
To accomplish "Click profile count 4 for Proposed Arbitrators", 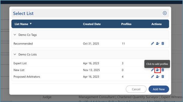I will [x=123, y=77].
